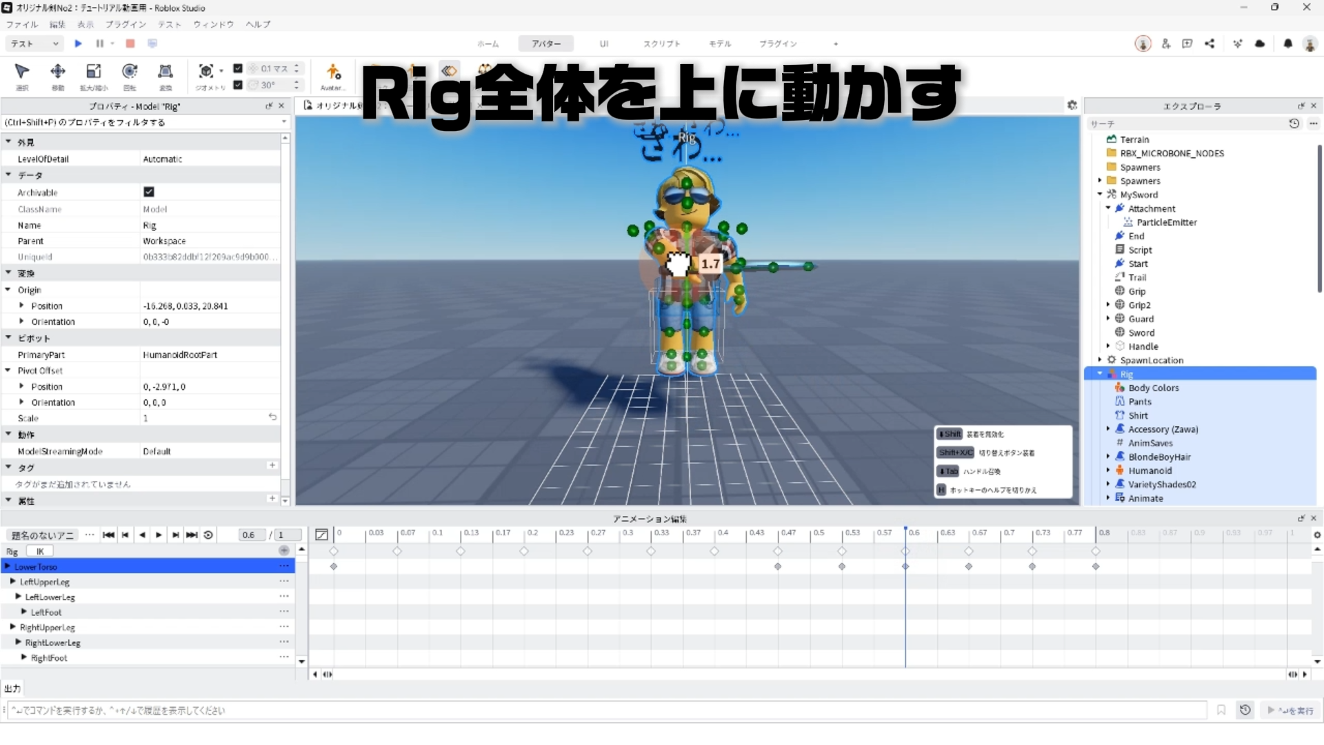Open the ファイル menu

tap(22, 24)
